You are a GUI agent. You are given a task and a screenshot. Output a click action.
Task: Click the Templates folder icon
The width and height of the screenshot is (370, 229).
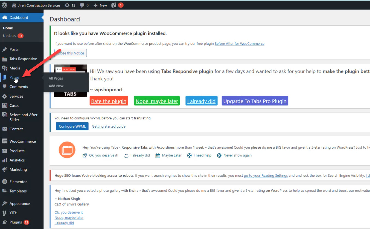(x=5, y=191)
